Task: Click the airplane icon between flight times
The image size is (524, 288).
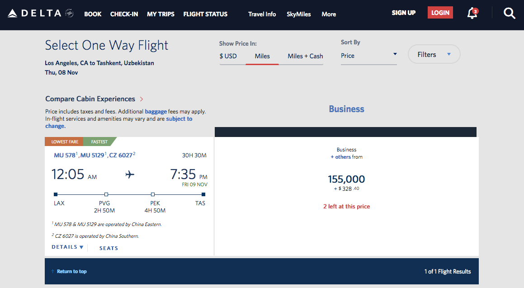Action: click(130, 174)
